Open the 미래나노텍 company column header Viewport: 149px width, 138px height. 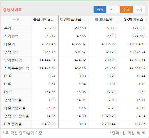[104, 20]
